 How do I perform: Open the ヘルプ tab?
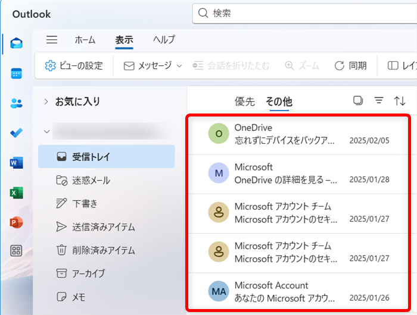click(164, 40)
